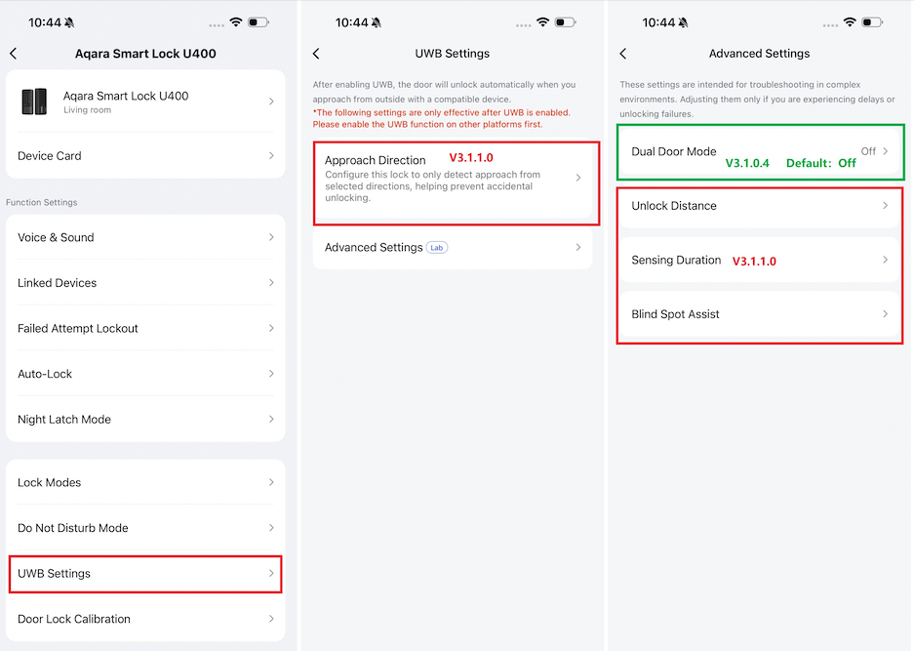Screen dimensions: 914x651
Task: Open Voice & Sound settings
Action: coord(145,237)
